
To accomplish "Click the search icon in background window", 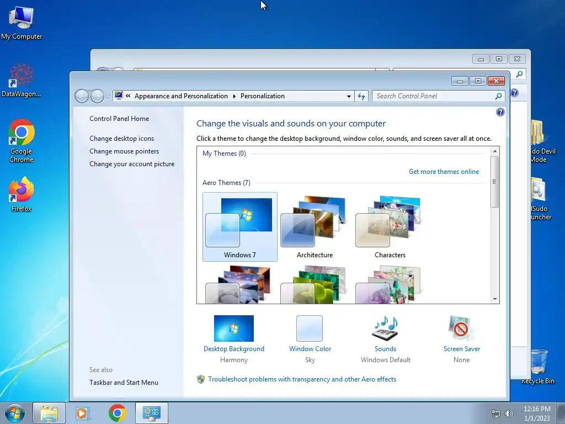I will [519, 75].
